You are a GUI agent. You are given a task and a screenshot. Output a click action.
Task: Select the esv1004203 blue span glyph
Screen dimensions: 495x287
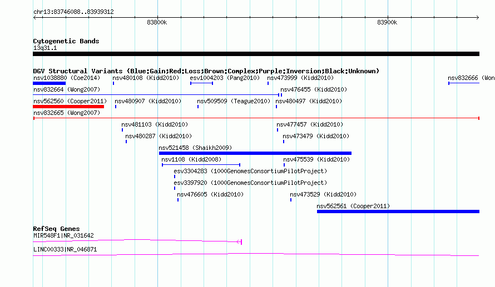(x=202, y=83)
